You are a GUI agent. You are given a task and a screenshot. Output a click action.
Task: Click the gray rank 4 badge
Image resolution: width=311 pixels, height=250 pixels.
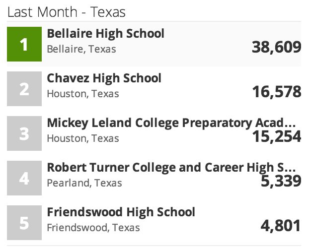(x=24, y=178)
